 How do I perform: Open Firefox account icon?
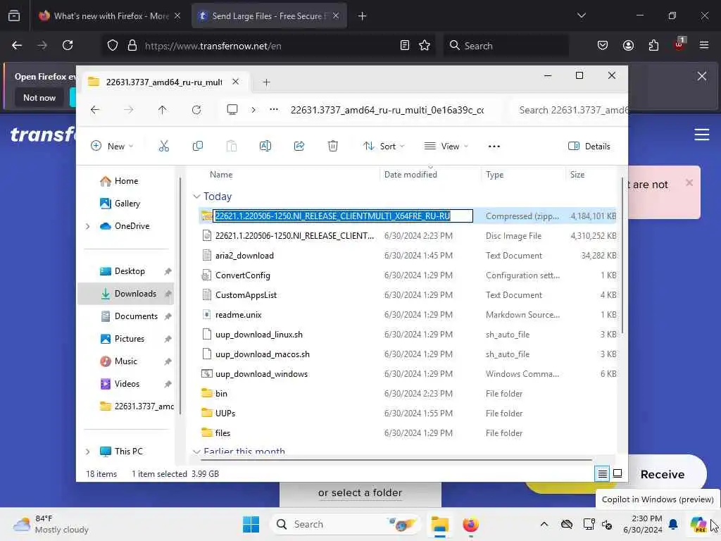click(x=628, y=45)
